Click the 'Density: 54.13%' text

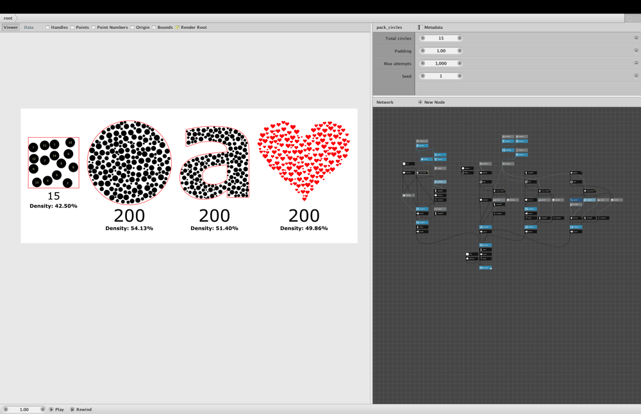[129, 228]
